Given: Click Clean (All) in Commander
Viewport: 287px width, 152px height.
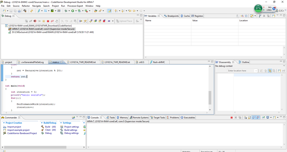Looking at the screenshot, I should pos(50,130).
